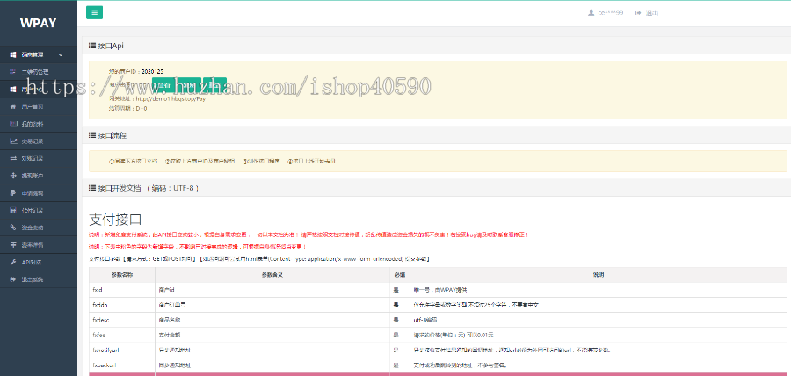The height and width of the screenshot is (376, 791).
Task: Toggle the green hamburger sidebar button
Action: coord(95,12)
